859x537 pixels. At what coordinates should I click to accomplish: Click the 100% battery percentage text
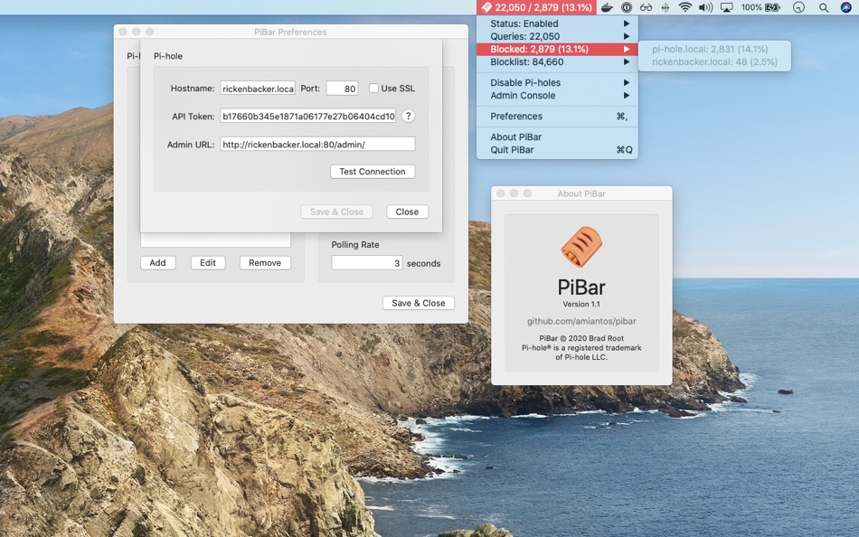[751, 7]
